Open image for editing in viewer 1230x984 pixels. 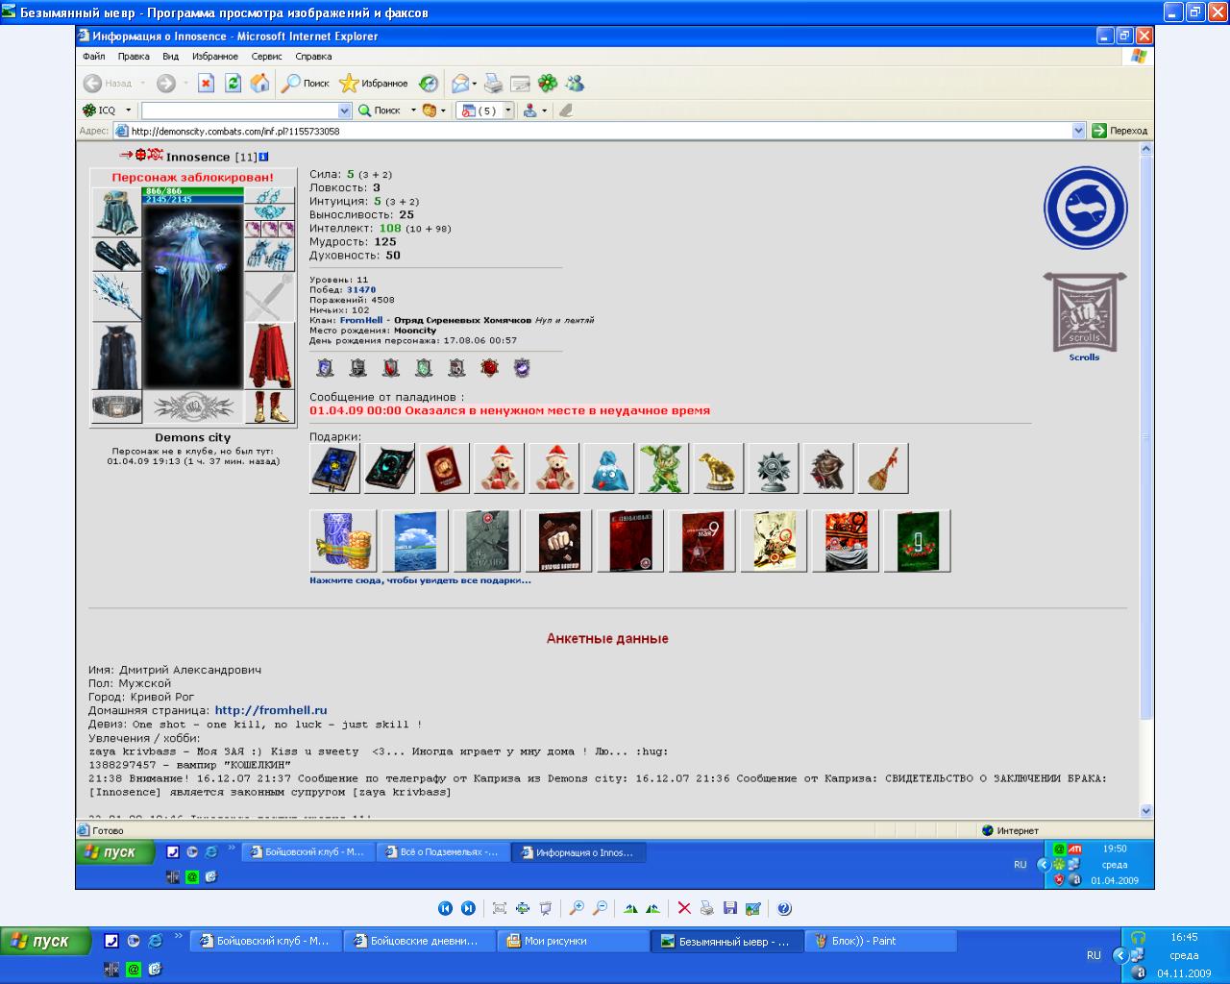(753, 908)
